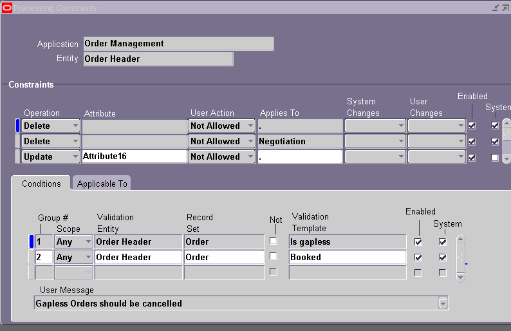This screenshot has height=331, width=511.
Task: Open Scope dropdown for condition group 1
Action: click(73, 241)
